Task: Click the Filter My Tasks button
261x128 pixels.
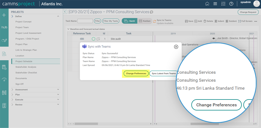Action: [111, 21]
